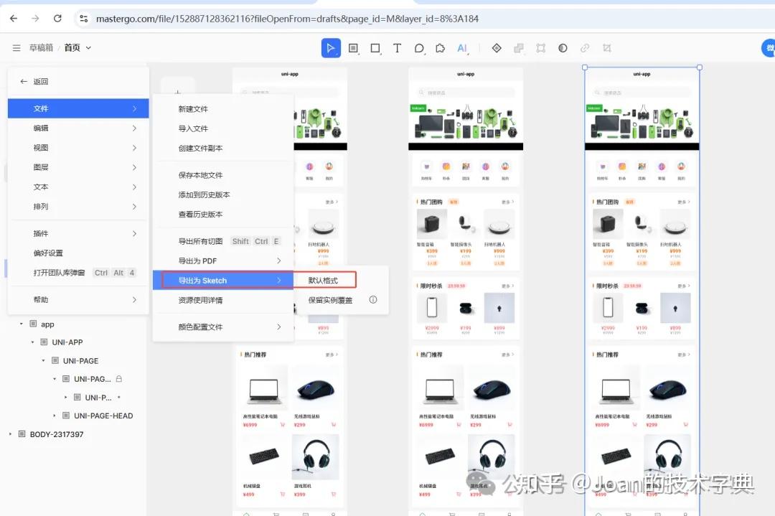Select the Text tool

click(x=397, y=48)
